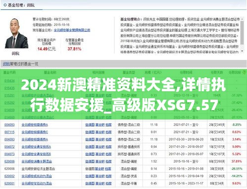Open 估值图 for fund 620008

(x=90, y=169)
